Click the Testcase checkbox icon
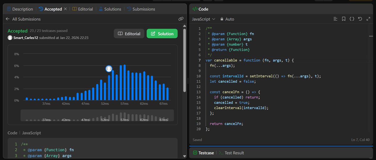The width and height of the screenshot is (376, 160). [x=195, y=153]
